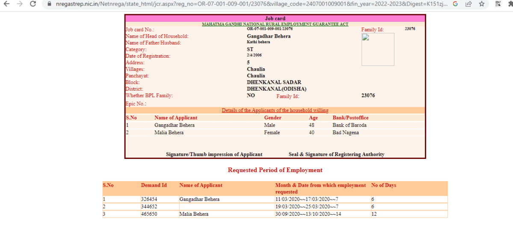513x226 pixels.
Task: Click the 'Whether BPL Family:' label
Action: coord(149,96)
